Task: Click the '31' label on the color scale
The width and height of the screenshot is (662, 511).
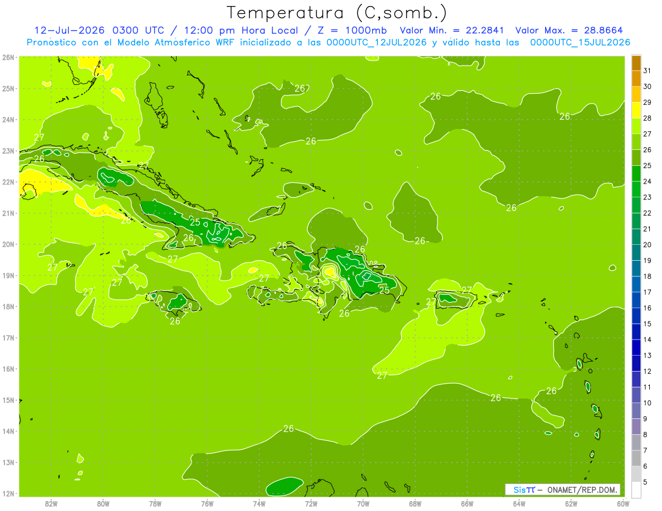Action: coord(648,70)
